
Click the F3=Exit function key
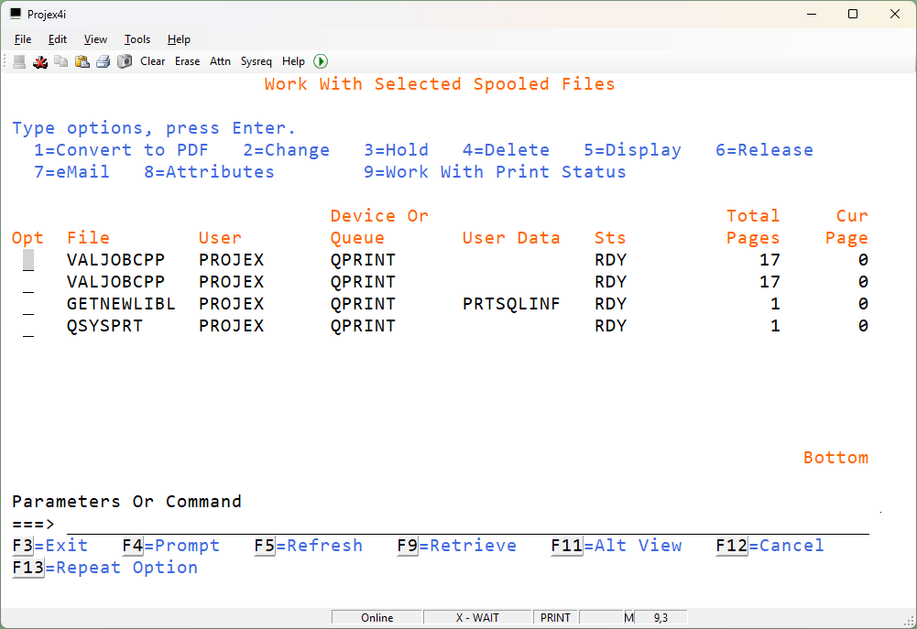(x=49, y=546)
